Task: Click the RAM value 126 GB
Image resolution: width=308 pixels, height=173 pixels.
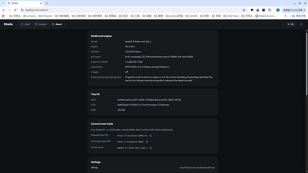Action: (x=121, y=110)
